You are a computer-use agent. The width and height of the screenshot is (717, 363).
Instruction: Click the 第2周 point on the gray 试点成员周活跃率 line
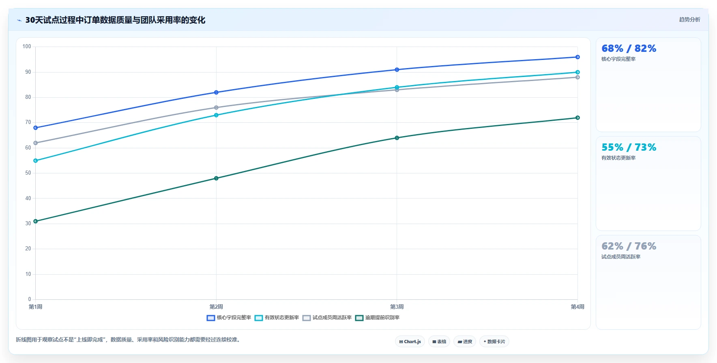click(216, 108)
